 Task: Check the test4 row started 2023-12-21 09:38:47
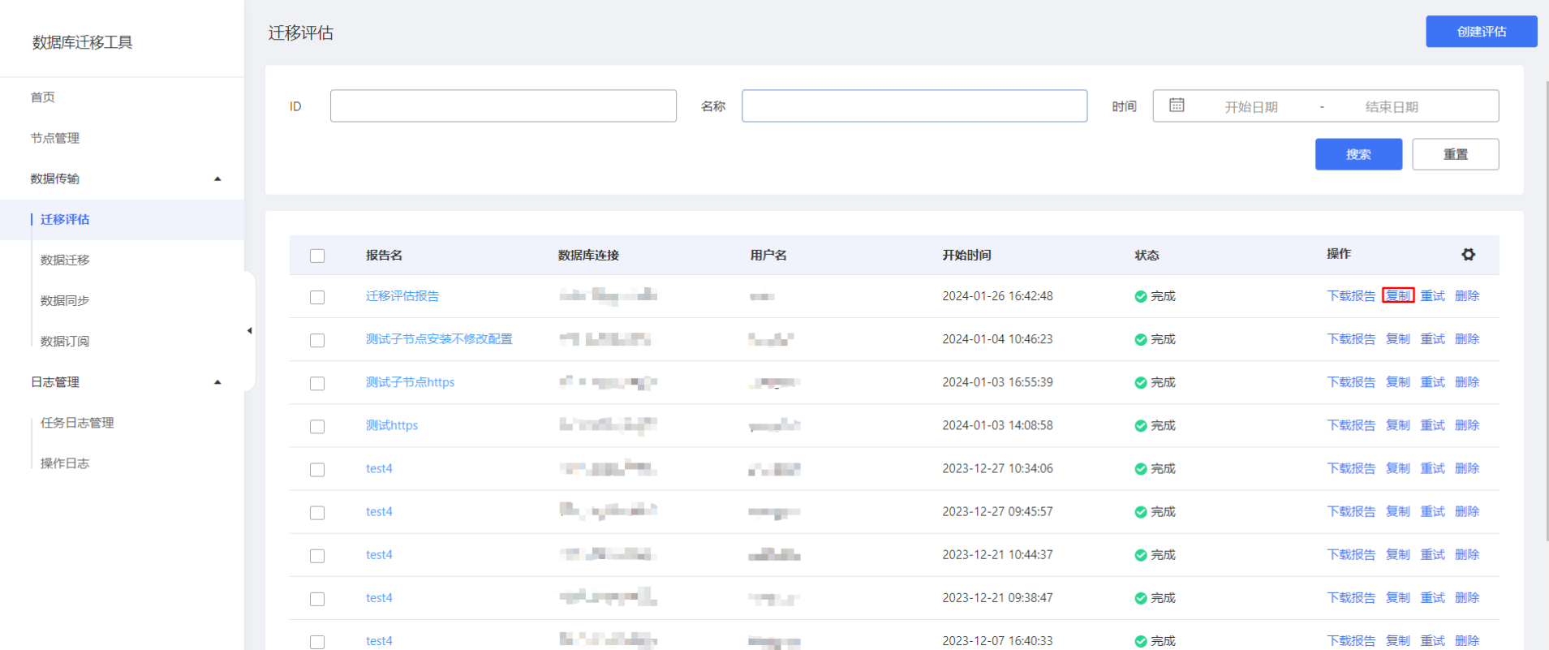317,599
